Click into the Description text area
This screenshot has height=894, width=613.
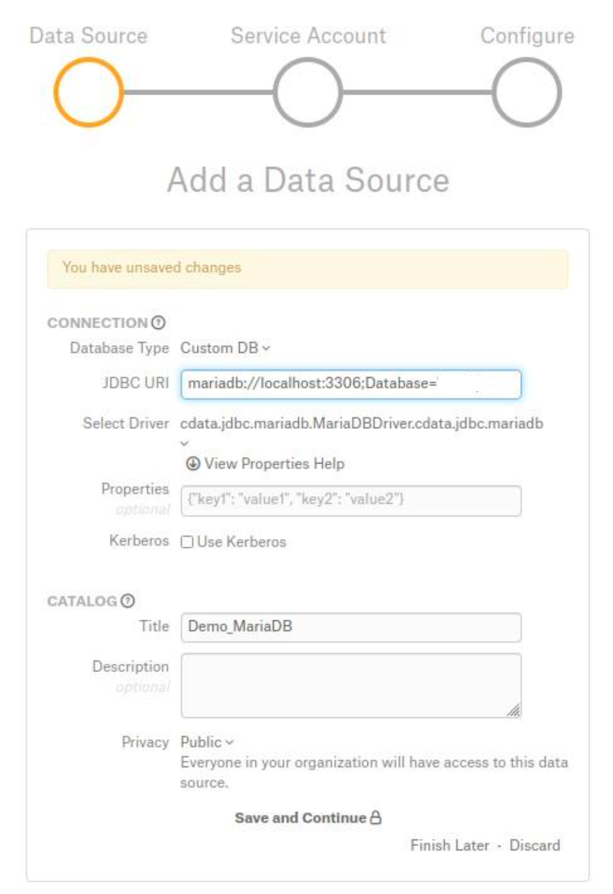(x=351, y=685)
